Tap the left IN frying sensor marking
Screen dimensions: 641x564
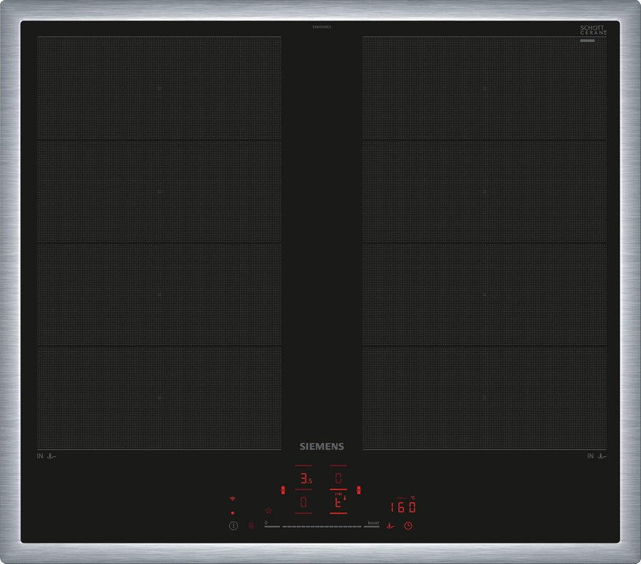(x=46, y=456)
